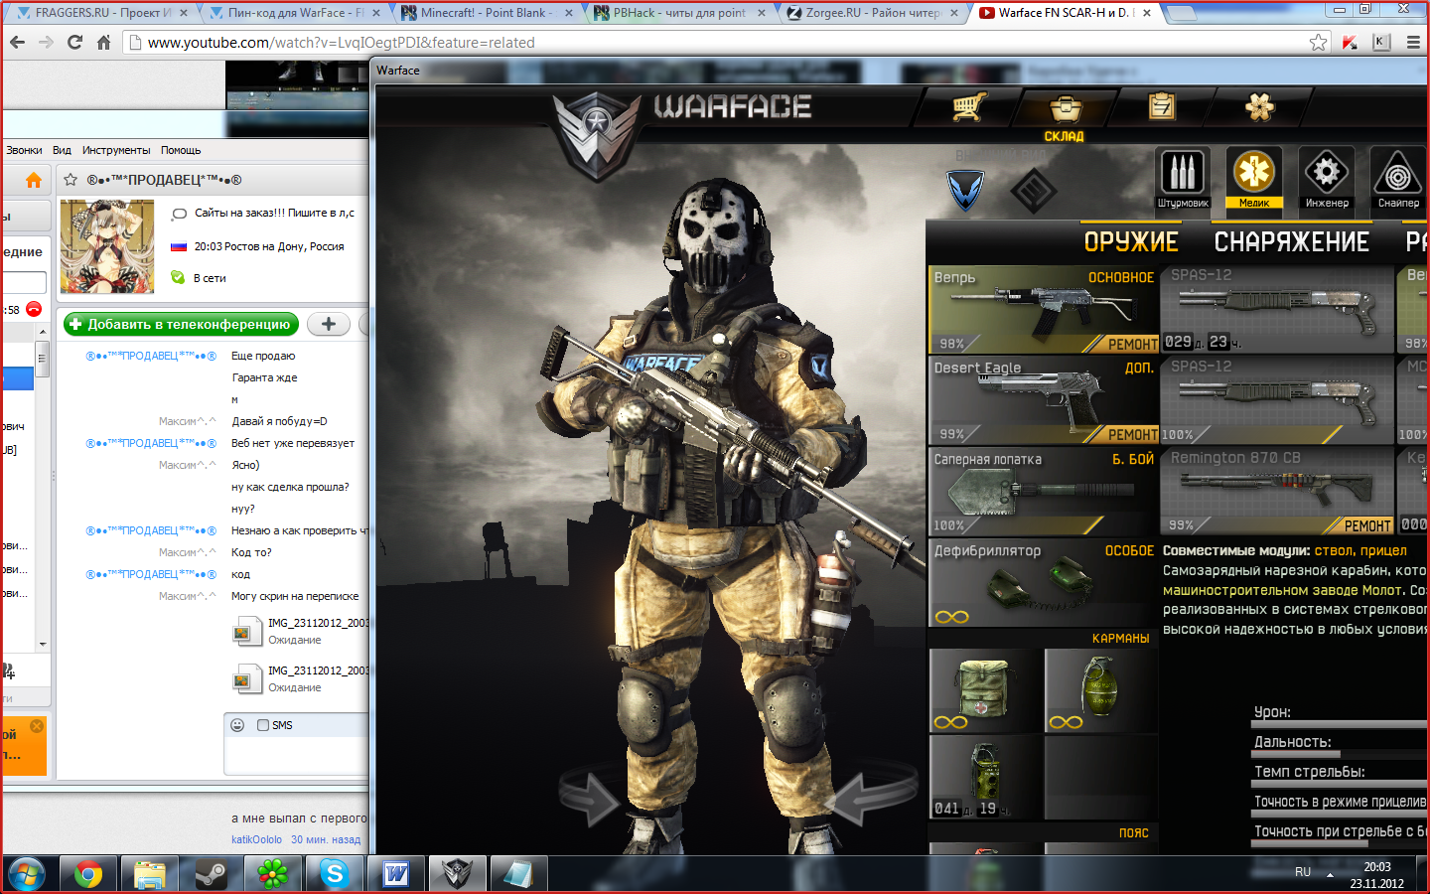This screenshot has width=1430, height=894.
Task: Click the language indicator RU in tray
Action: pyautogui.click(x=1303, y=872)
